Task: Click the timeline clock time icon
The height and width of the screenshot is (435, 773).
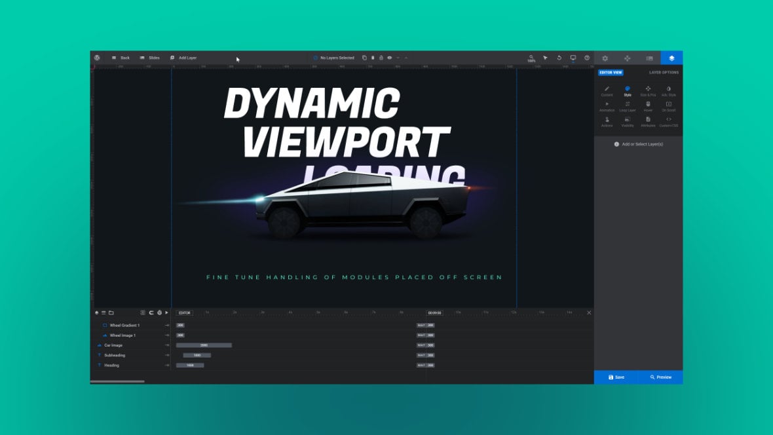Action: coord(159,312)
